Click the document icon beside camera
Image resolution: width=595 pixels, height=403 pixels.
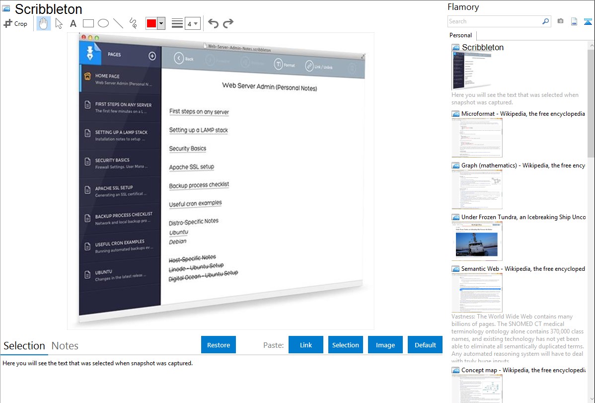(x=574, y=21)
